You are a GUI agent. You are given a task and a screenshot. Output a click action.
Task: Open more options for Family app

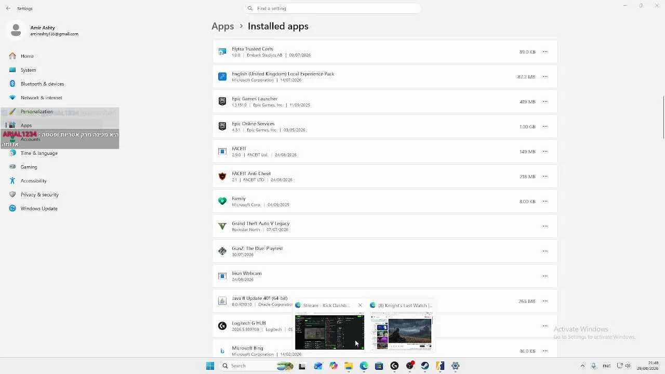[545, 202]
